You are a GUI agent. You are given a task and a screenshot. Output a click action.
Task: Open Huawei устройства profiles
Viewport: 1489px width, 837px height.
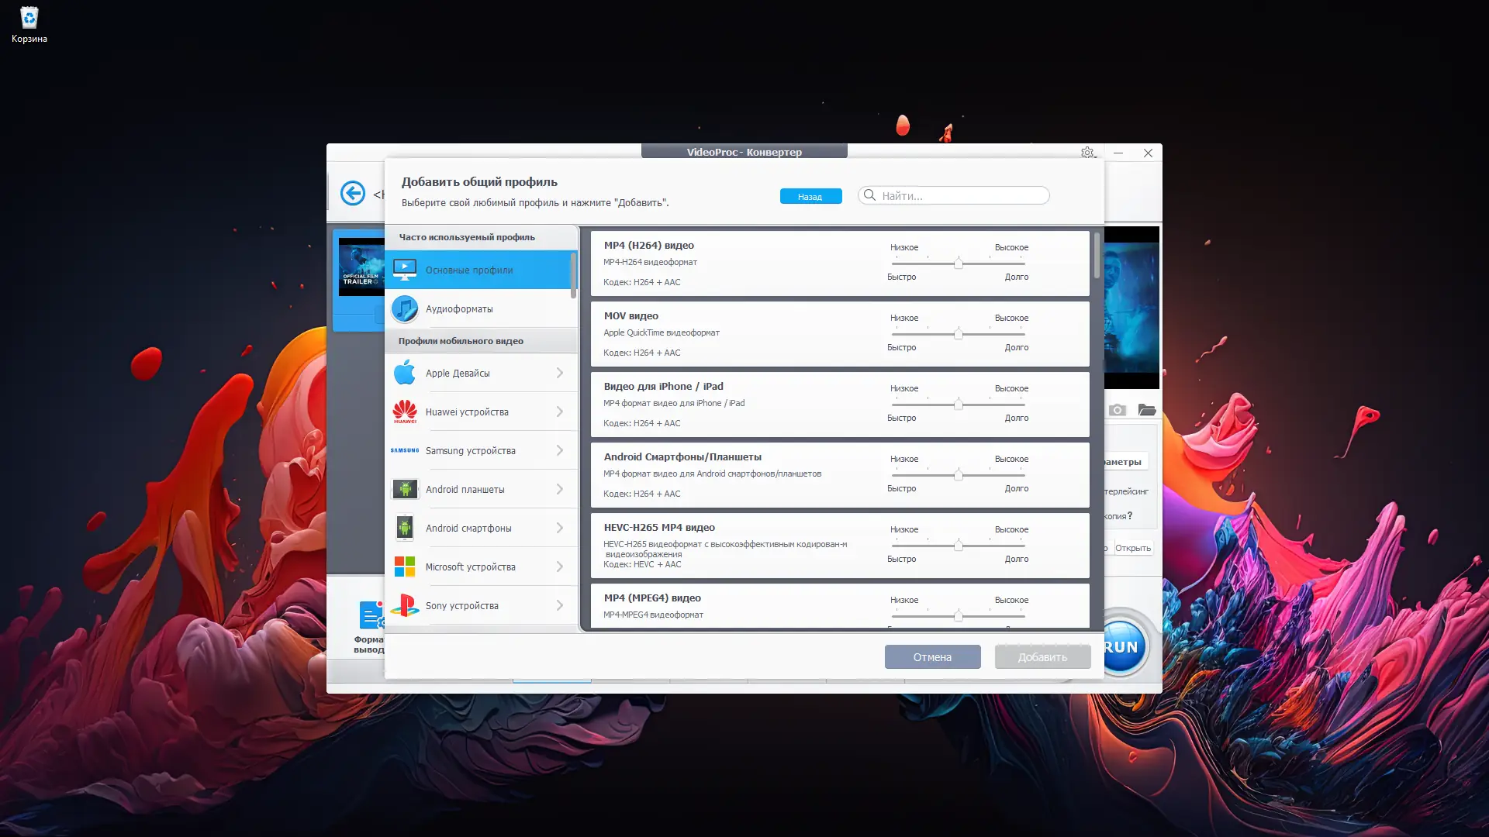click(481, 412)
